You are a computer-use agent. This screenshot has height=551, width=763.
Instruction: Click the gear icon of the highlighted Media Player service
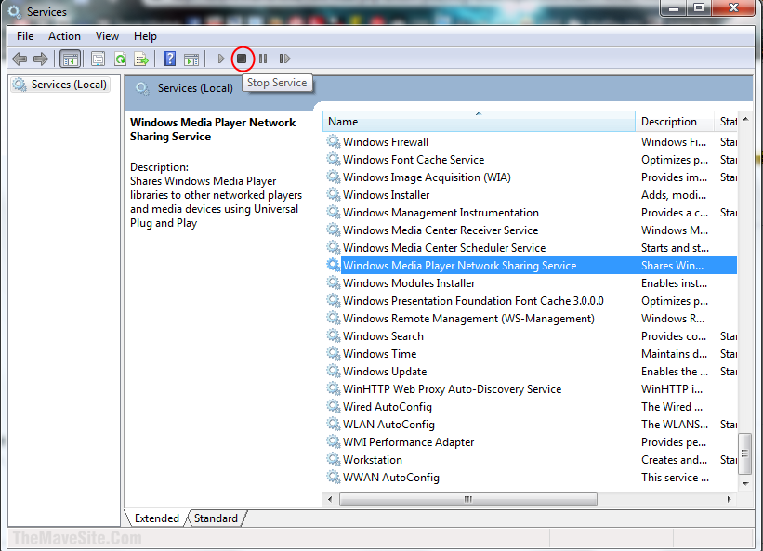coord(334,265)
